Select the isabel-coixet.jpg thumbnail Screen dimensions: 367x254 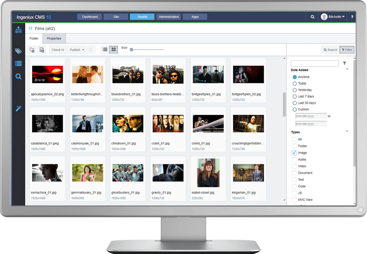coord(208,173)
